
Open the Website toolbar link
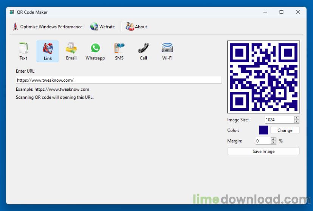click(x=102, y=27)
